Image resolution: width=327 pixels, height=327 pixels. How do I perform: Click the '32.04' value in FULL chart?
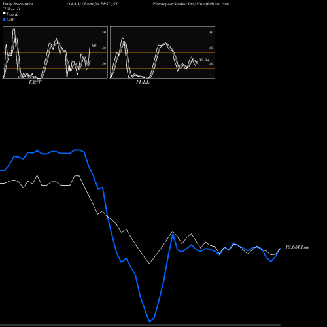204,60
